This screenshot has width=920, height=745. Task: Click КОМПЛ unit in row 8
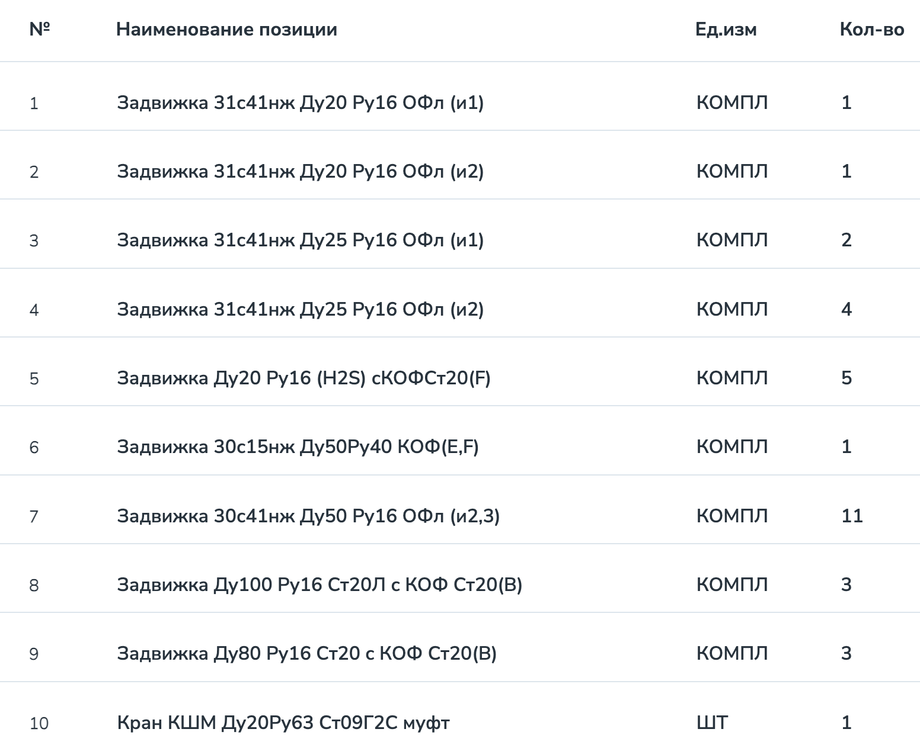tap(732, 585)
